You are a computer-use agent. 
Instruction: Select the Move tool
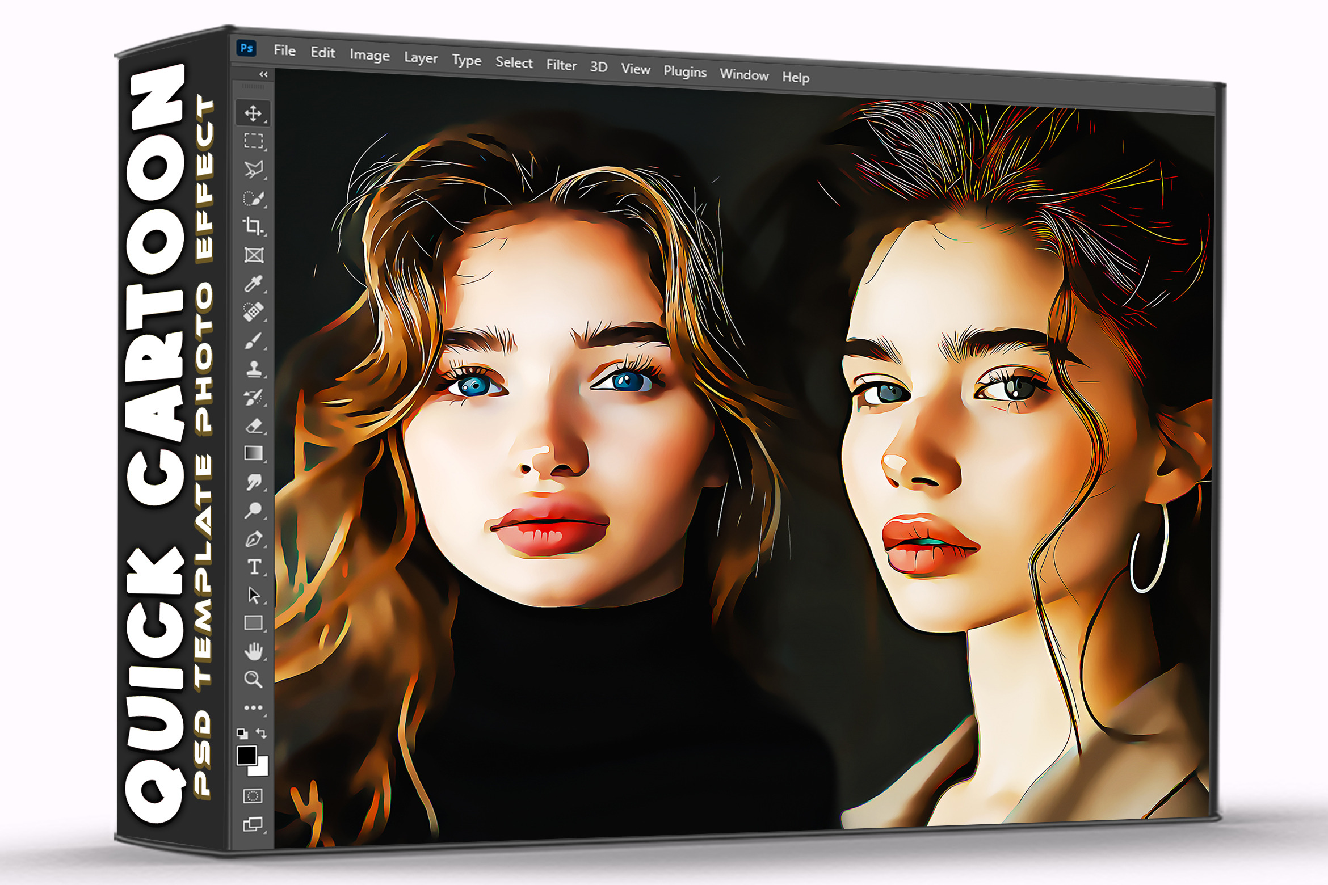(x=253, y=113)
